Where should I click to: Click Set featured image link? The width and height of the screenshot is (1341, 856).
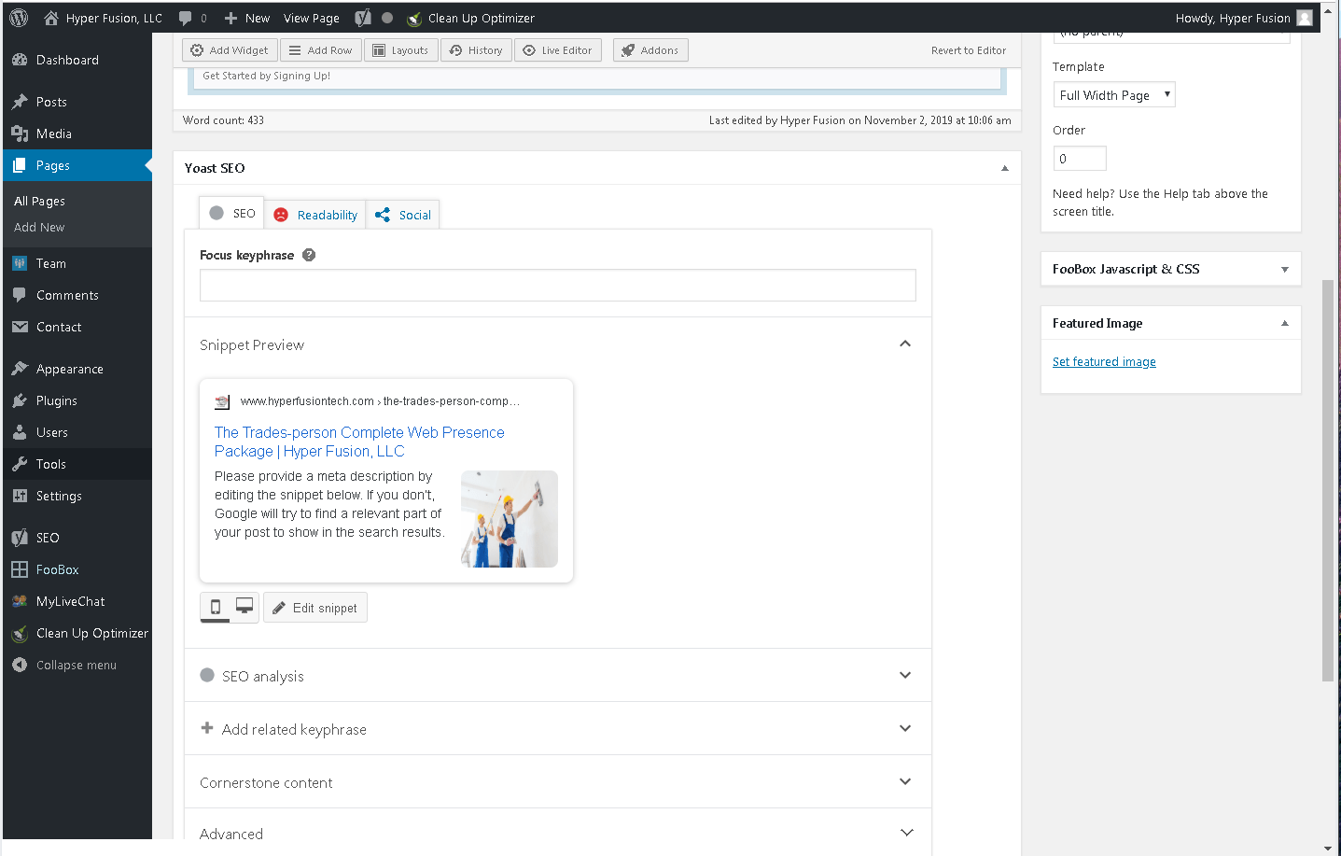(1104, 362)
